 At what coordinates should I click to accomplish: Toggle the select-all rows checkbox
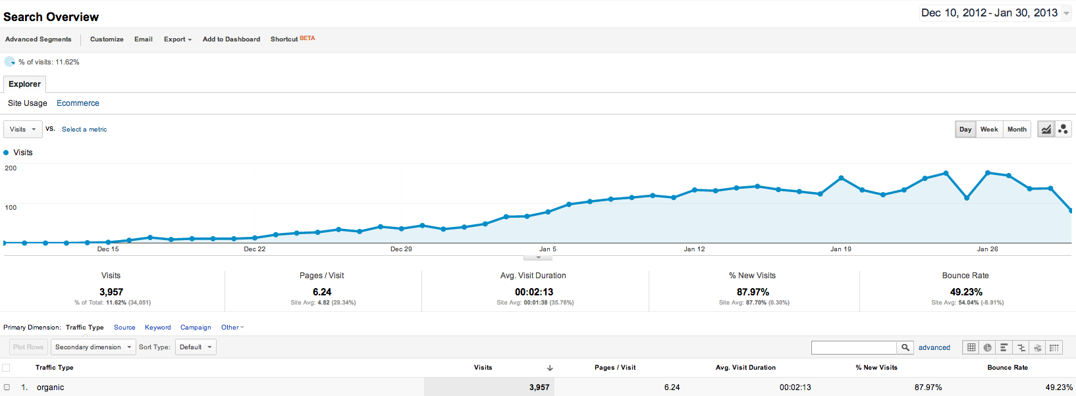[x=7, y=368]
